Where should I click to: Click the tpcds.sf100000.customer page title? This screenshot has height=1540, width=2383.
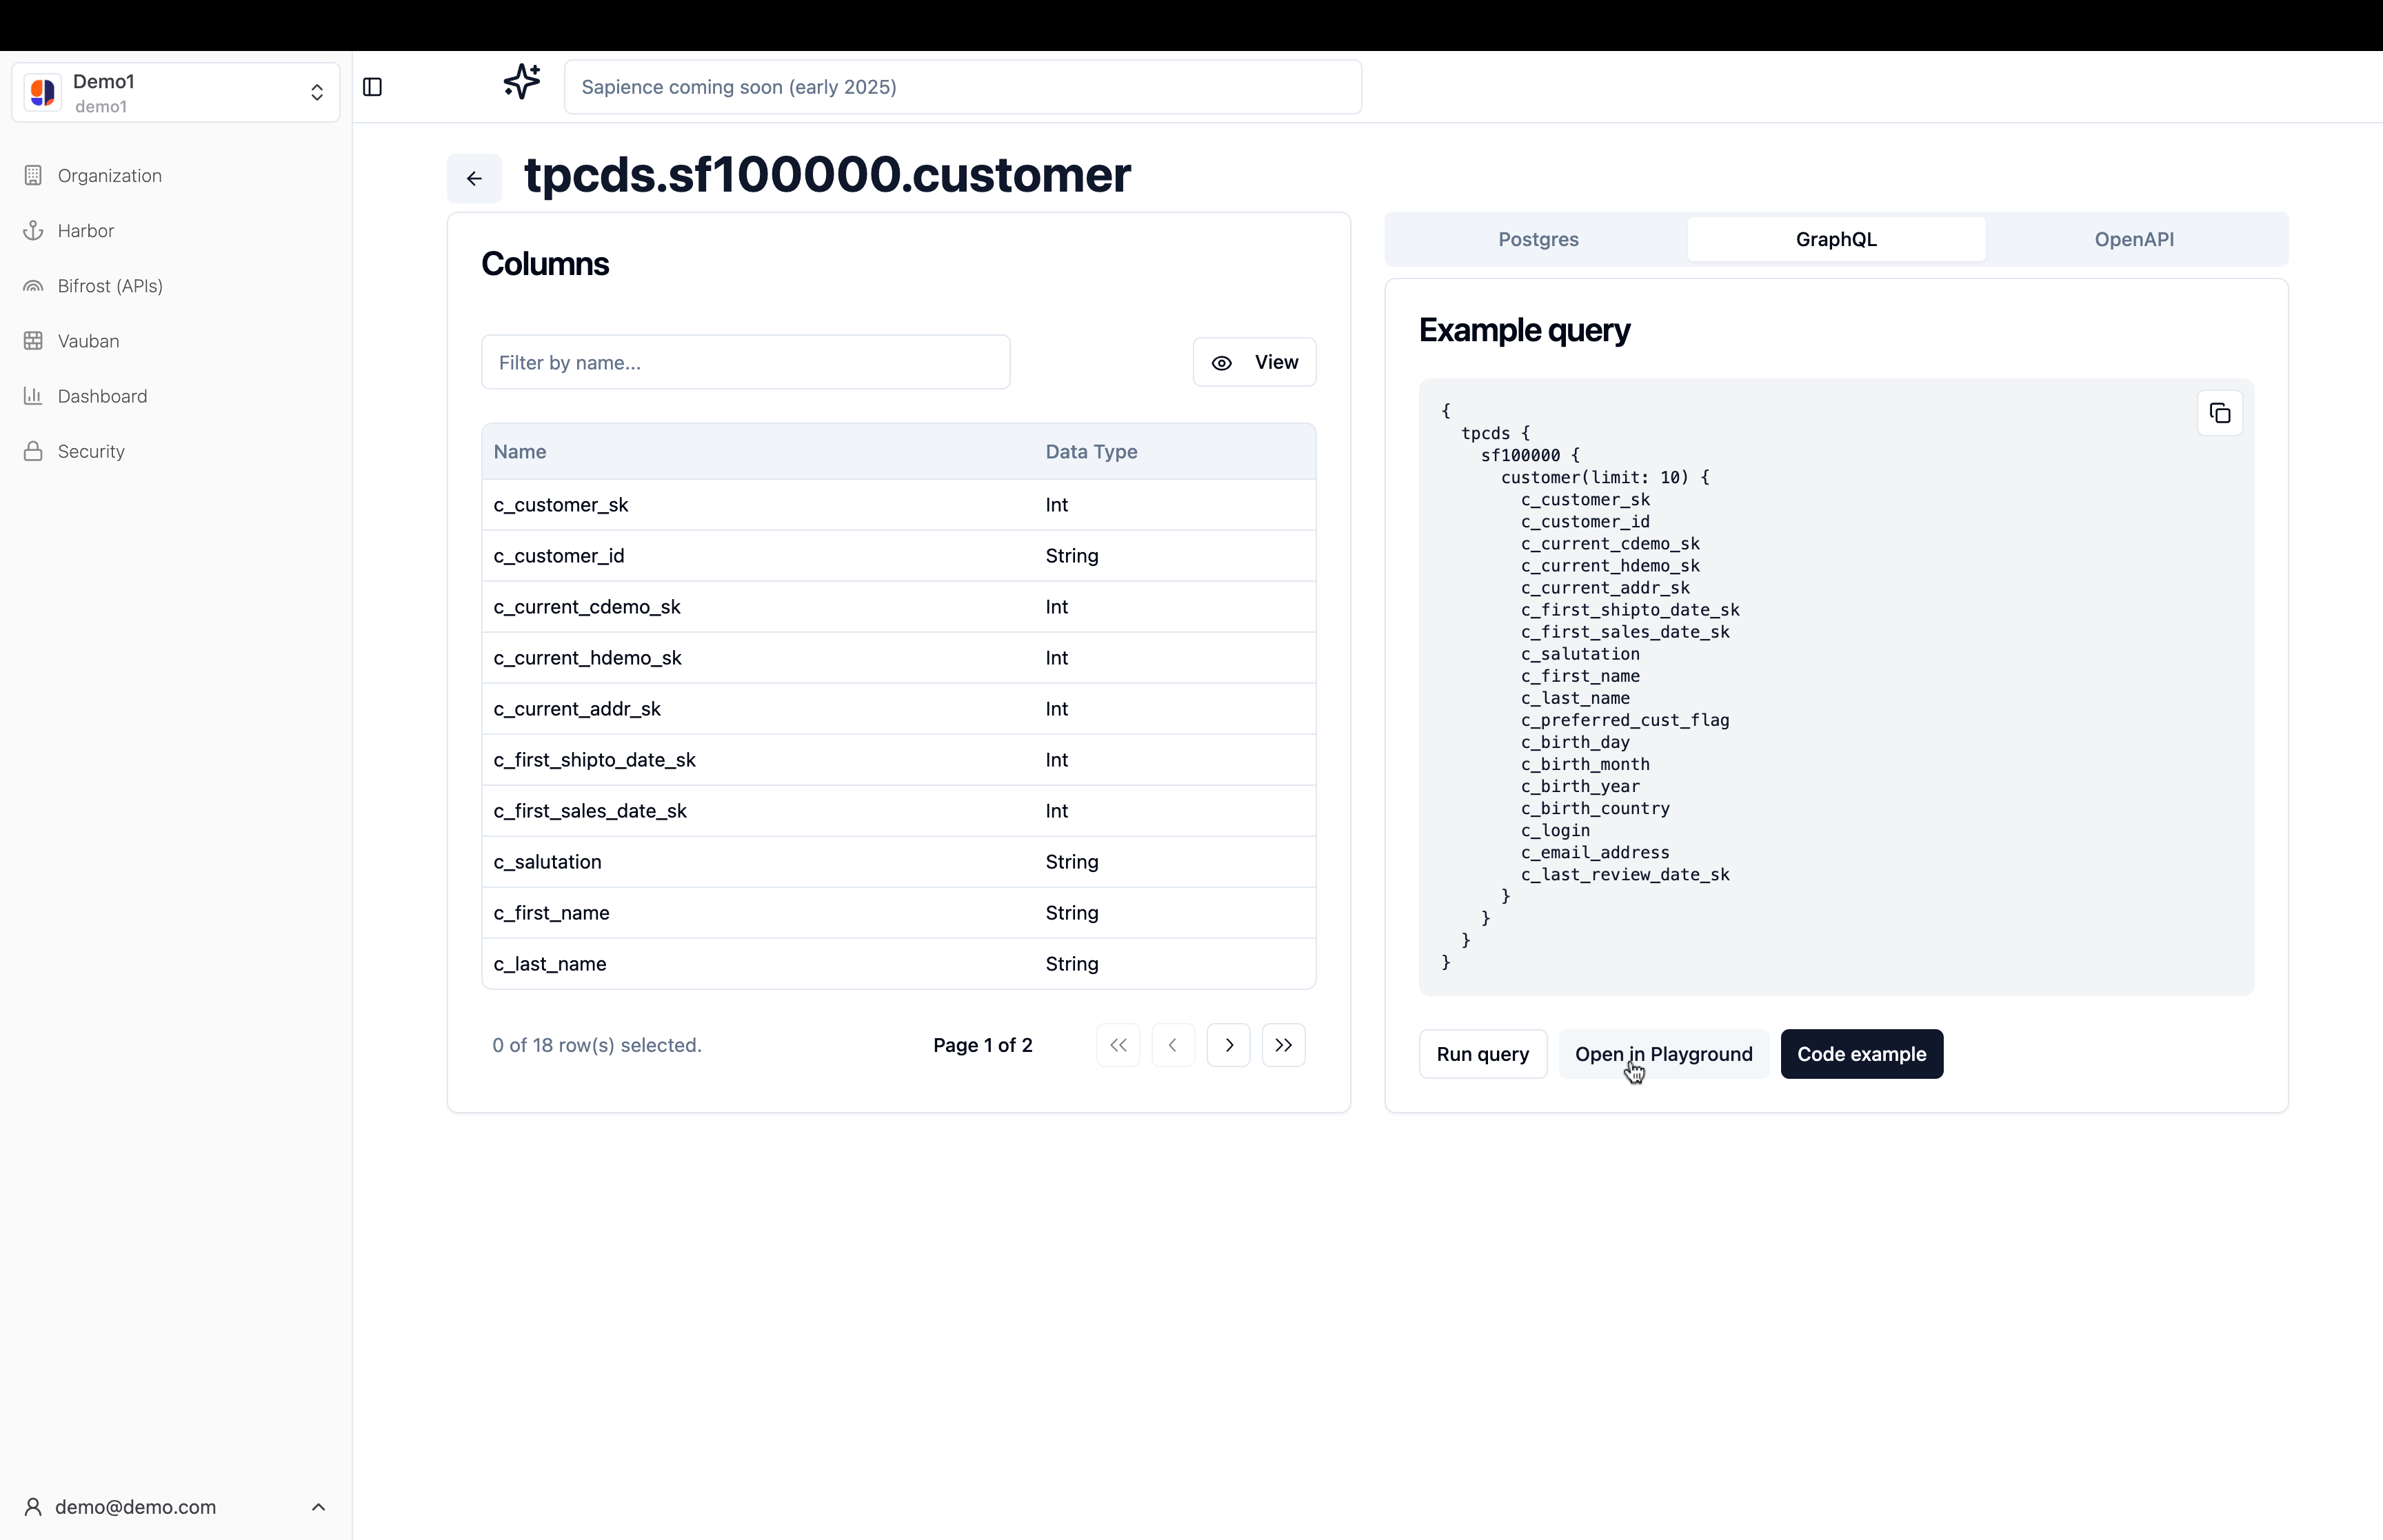(827, 175)
